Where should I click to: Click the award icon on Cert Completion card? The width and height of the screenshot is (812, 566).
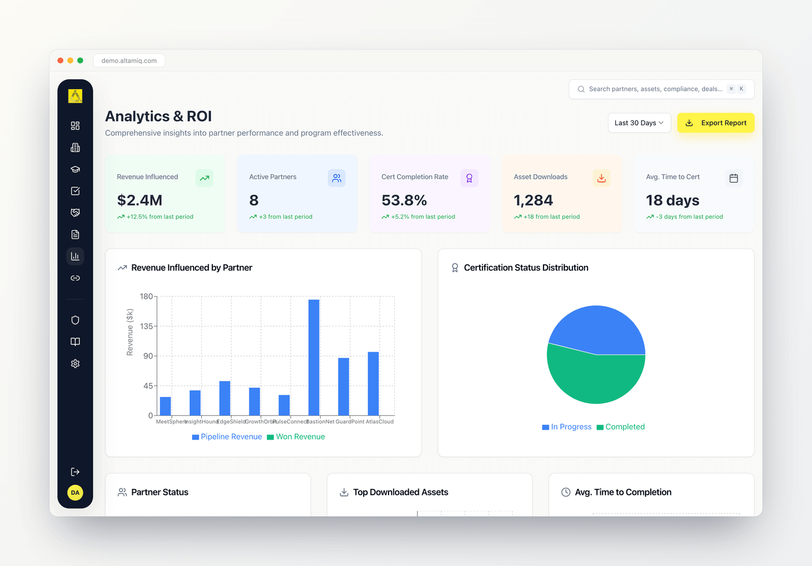click(469, 178)
